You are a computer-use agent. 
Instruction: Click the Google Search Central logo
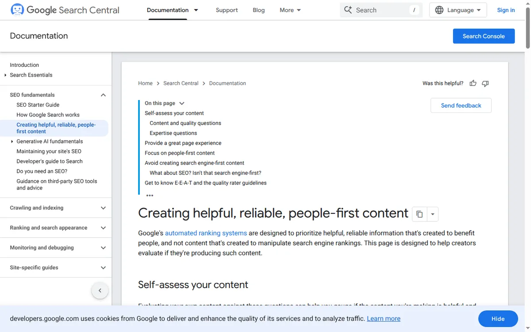(65, 10)
